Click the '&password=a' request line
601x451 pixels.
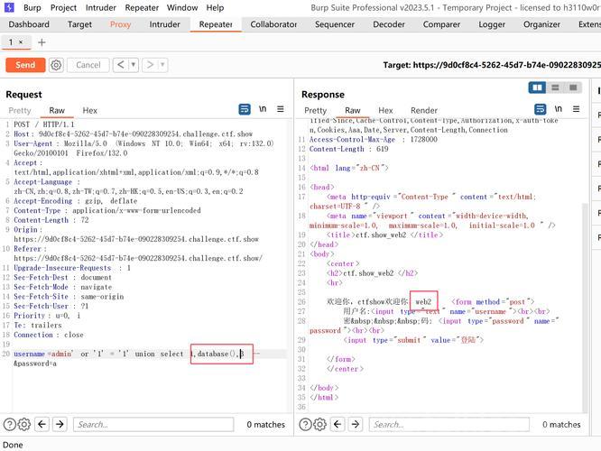35,364
